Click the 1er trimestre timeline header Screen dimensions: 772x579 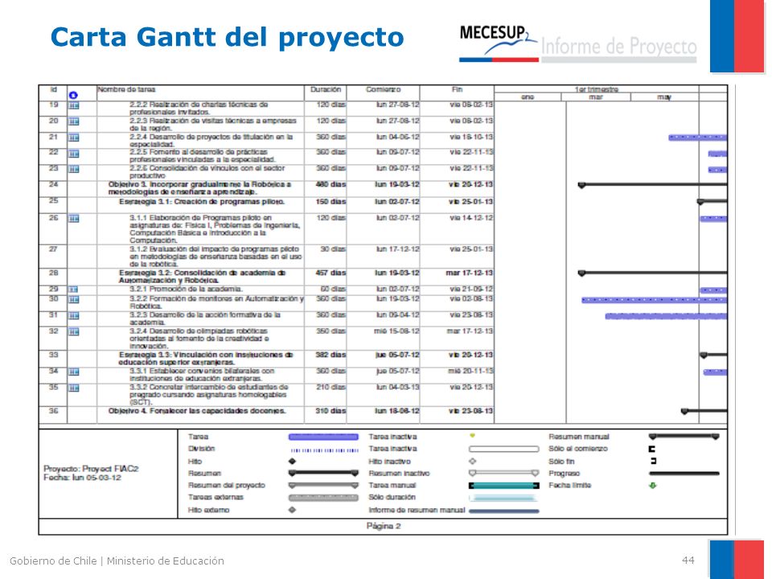click(x=597, y=89)
